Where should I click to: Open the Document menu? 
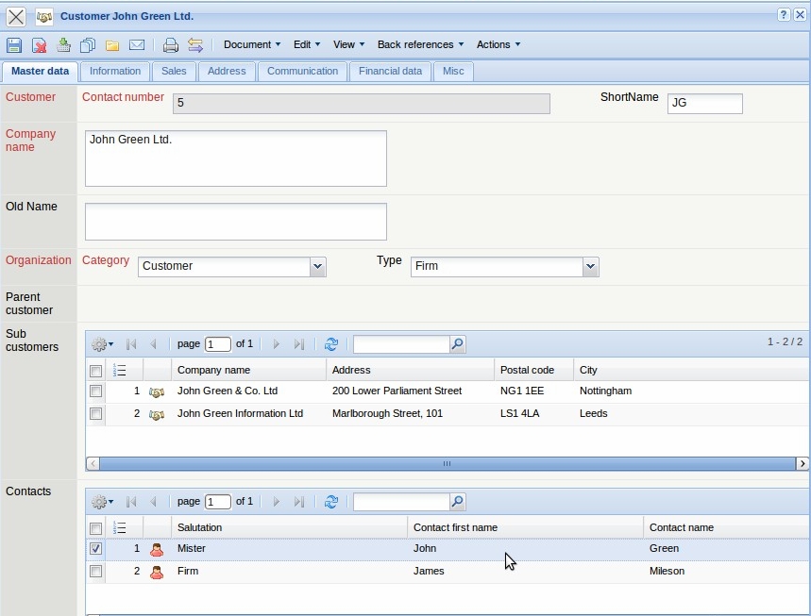(x=250, y=44)
